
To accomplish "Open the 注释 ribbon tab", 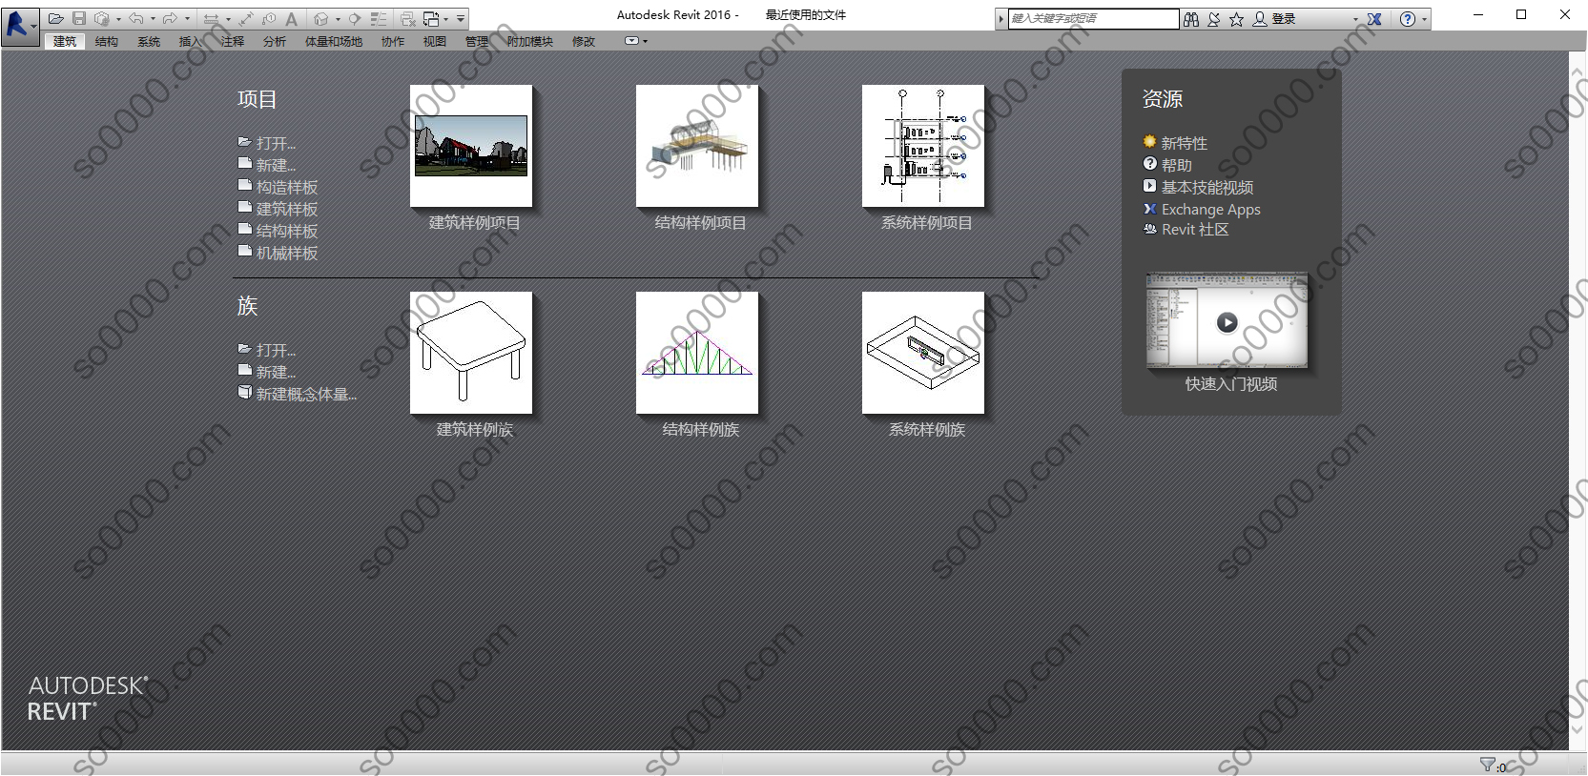I will click(233, 41).
